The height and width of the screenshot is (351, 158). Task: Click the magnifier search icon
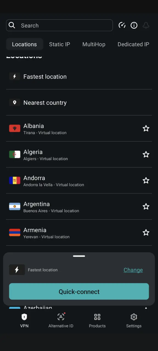click(12, 25)
